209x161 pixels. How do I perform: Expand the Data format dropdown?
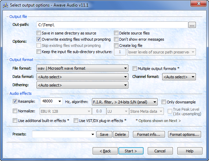tap(82, 77)
